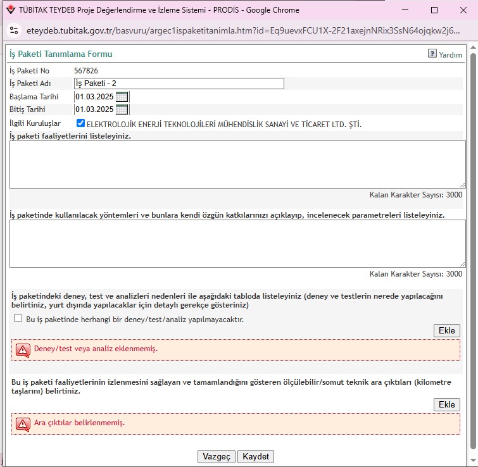Click the Vazgeç button
Image resolution: width=478 pixels, height=467 pixels.
(217, 456)
